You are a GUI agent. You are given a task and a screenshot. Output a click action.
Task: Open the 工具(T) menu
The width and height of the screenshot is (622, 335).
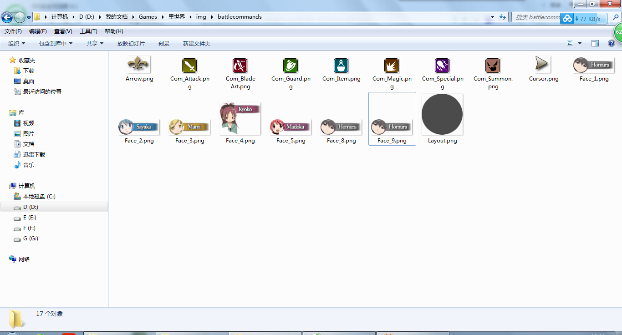coord(88,31)
